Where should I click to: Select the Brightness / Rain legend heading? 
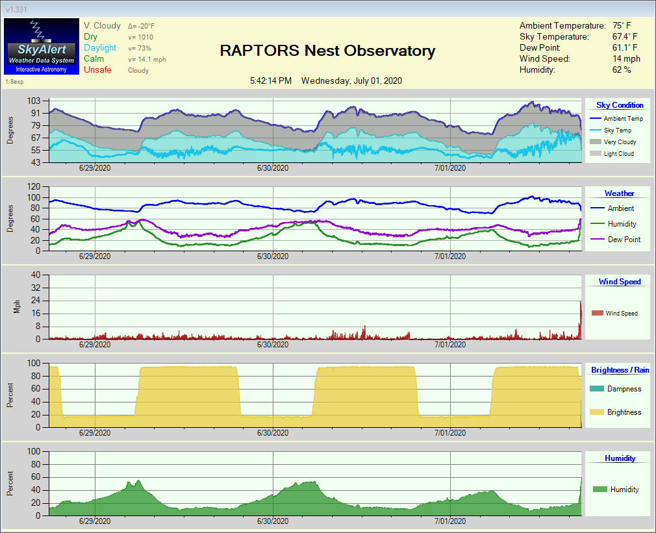pyautogui.click(x=620, y=370)
